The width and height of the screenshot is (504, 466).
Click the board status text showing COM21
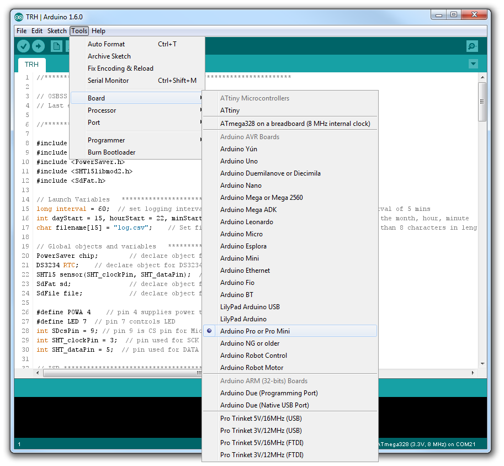pos(427,444)
